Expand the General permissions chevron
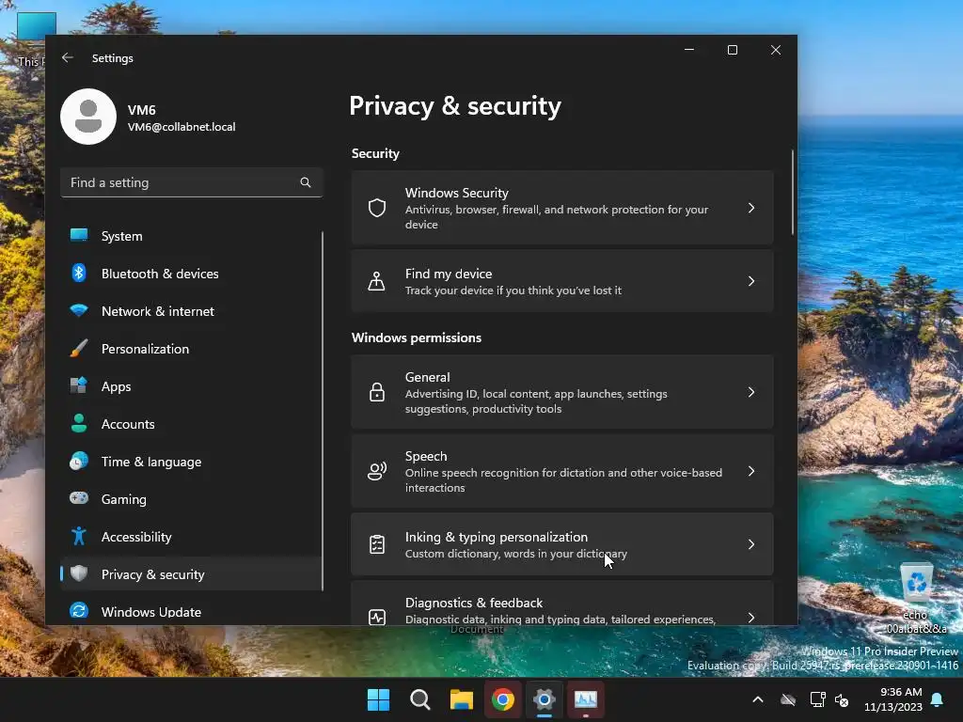 [751, 392]
